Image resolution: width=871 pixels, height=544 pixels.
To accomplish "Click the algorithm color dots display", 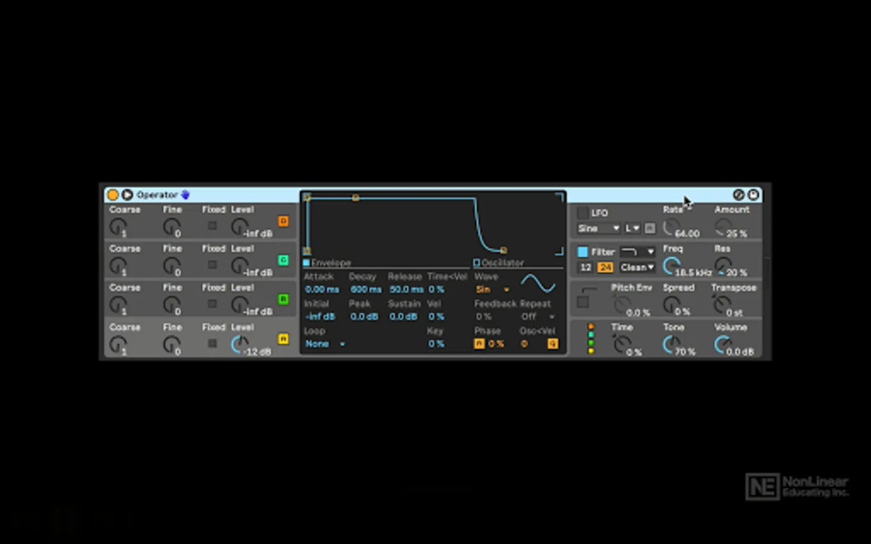I will [590, 338].
